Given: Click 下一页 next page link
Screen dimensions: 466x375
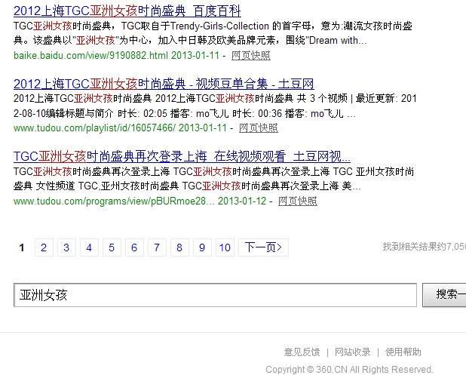Looking at the screenshot, I should [263, 247].
